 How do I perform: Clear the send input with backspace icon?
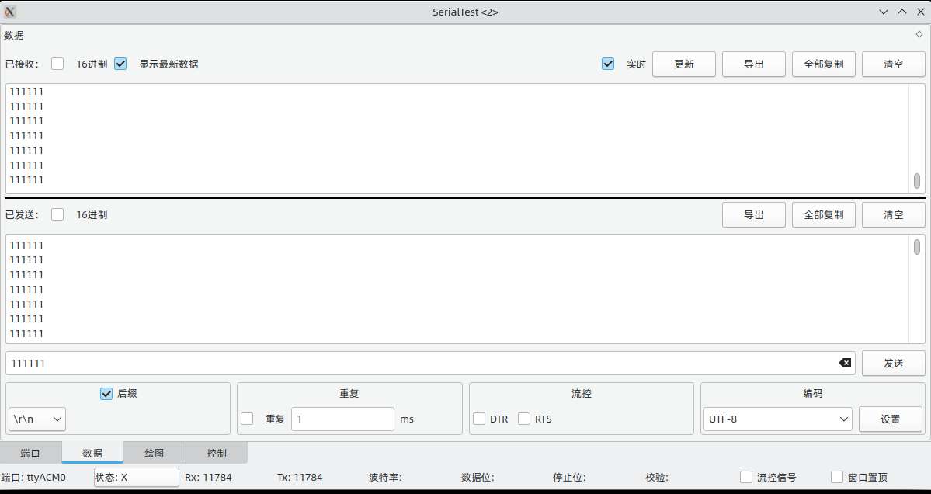[844, 363]
